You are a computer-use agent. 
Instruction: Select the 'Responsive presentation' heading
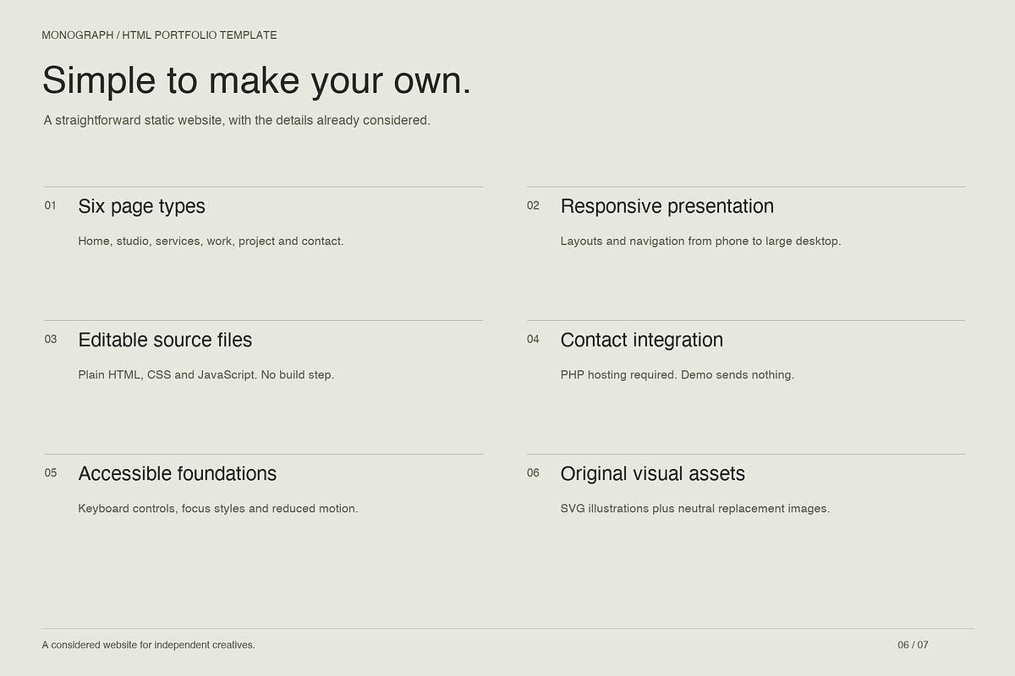667,207
